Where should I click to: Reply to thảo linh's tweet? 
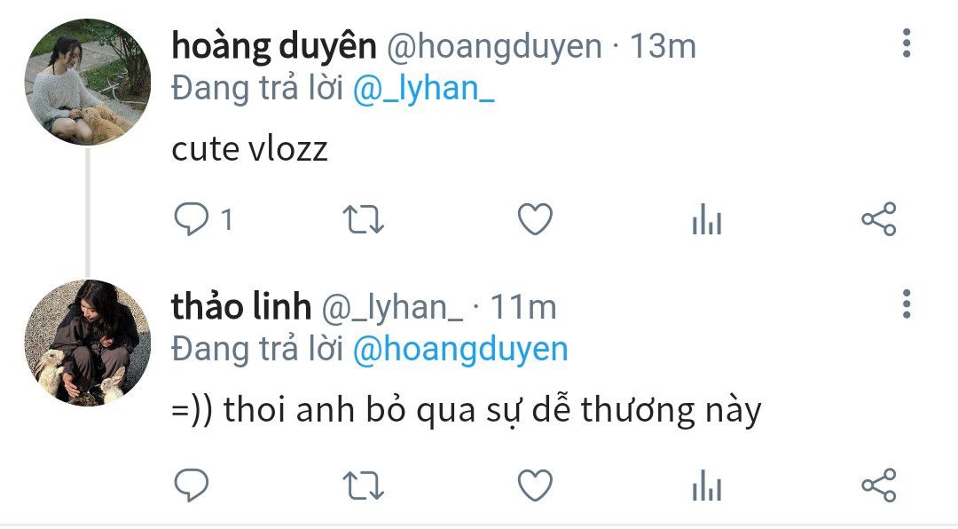[x=192, y=486]
